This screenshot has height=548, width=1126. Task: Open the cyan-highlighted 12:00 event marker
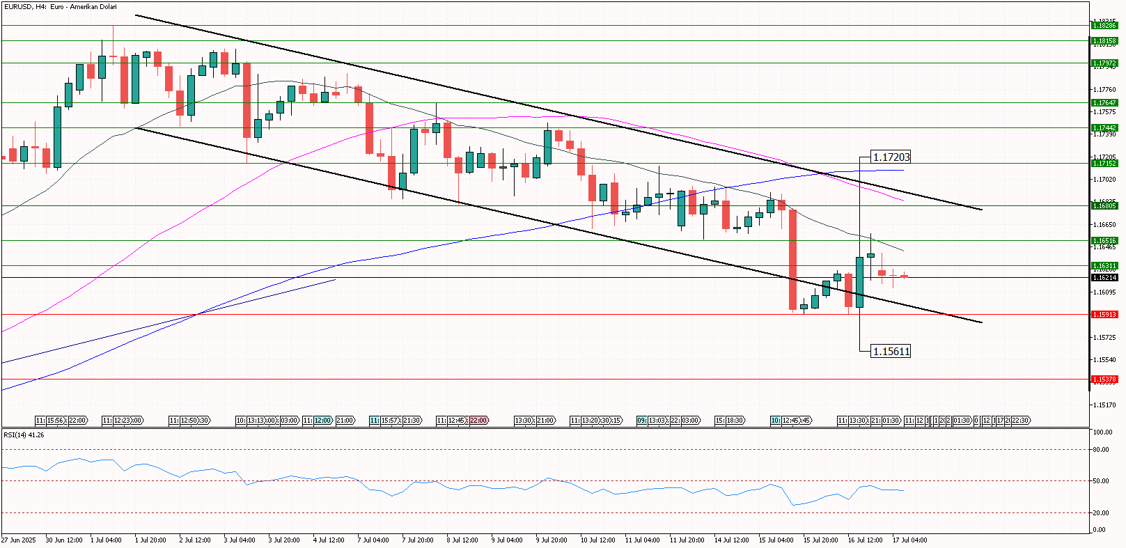322,421
